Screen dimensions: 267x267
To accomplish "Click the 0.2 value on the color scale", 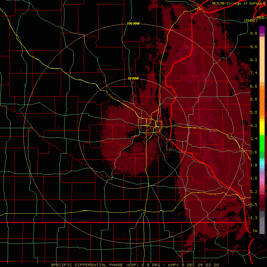I will 254,192.
